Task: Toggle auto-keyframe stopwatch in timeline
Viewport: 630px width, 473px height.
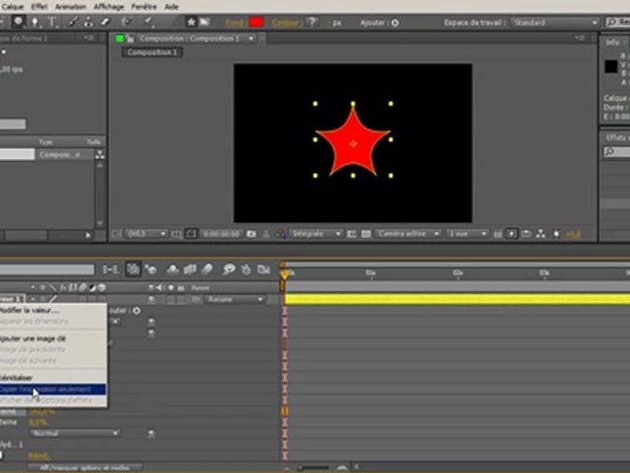Action: (x=246, y=269)
